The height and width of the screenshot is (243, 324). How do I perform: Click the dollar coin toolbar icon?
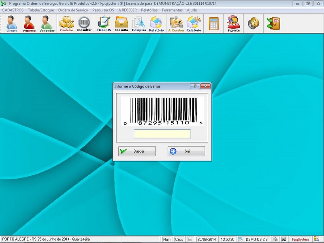point(254,23)
